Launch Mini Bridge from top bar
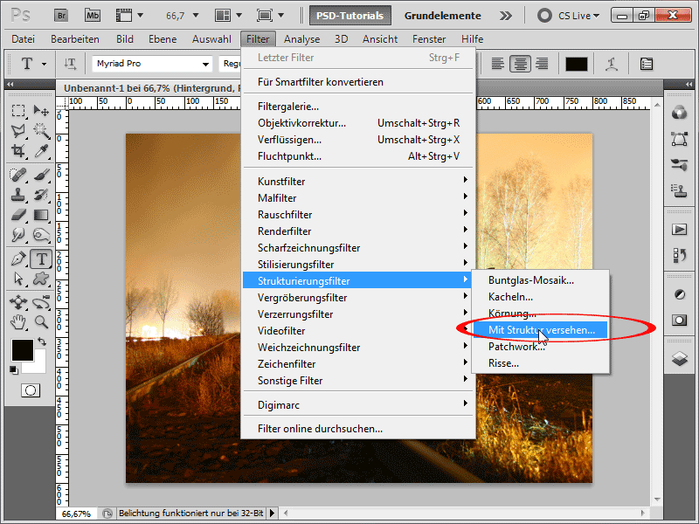The width and height of the screenshot is (699, 524). coord(93,16)
